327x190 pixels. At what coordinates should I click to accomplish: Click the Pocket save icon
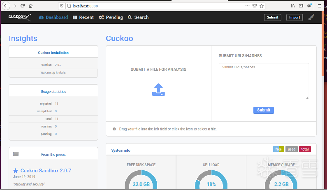(x=255, y=6)
